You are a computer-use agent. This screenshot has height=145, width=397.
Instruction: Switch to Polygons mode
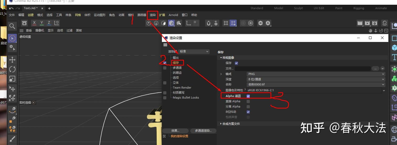(x=164, y=23)
